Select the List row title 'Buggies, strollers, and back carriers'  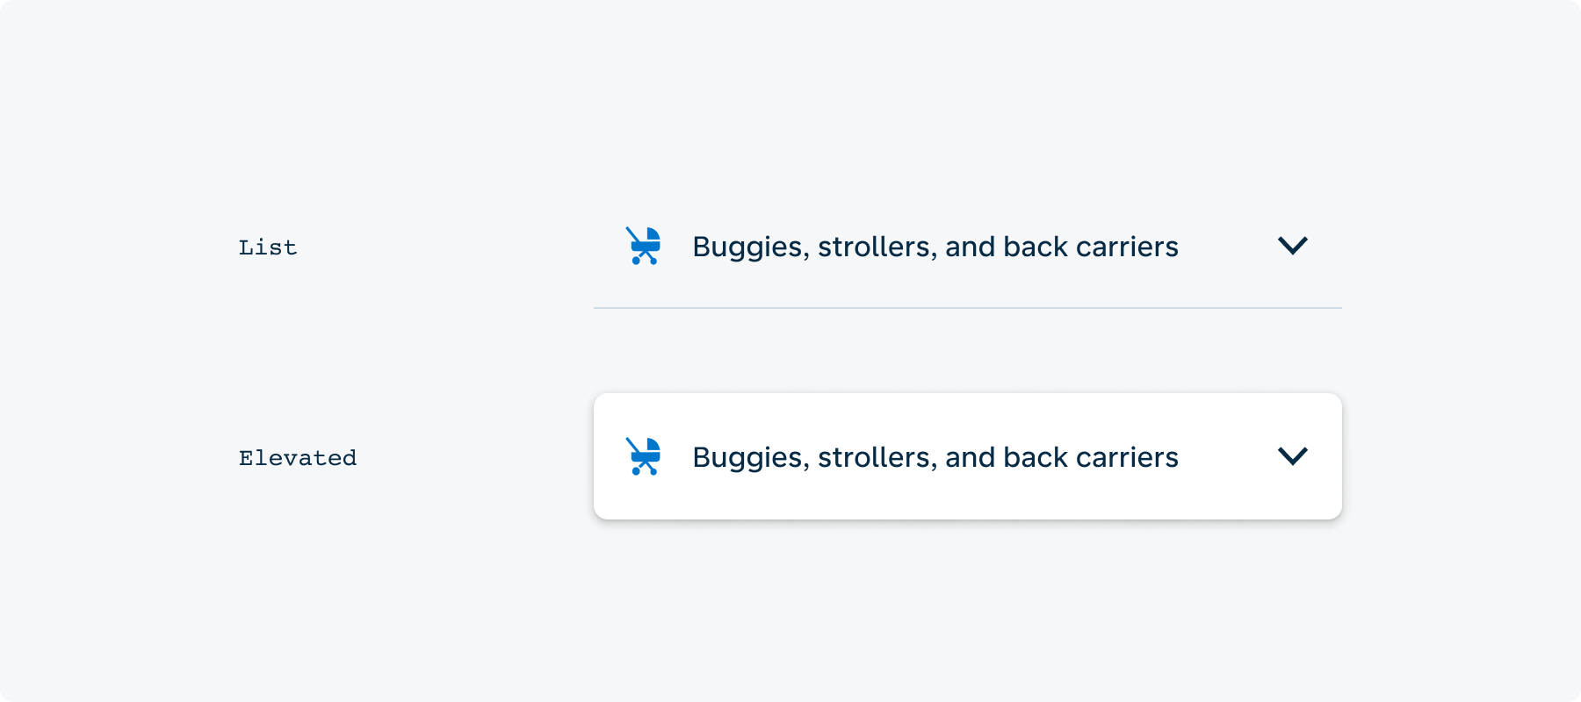point(935,247)
